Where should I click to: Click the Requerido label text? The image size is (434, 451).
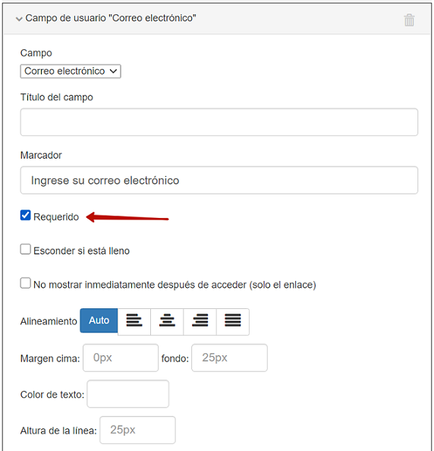tap(56, 217)
